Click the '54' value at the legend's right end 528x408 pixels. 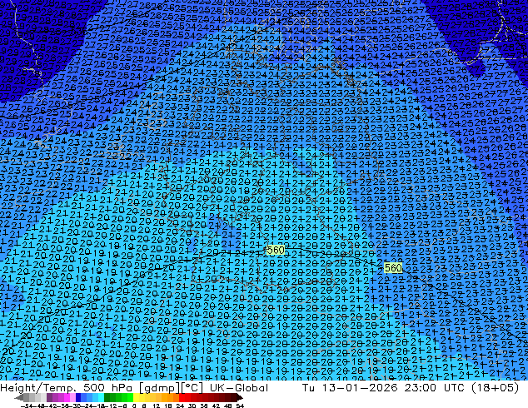tap(239, 406)
